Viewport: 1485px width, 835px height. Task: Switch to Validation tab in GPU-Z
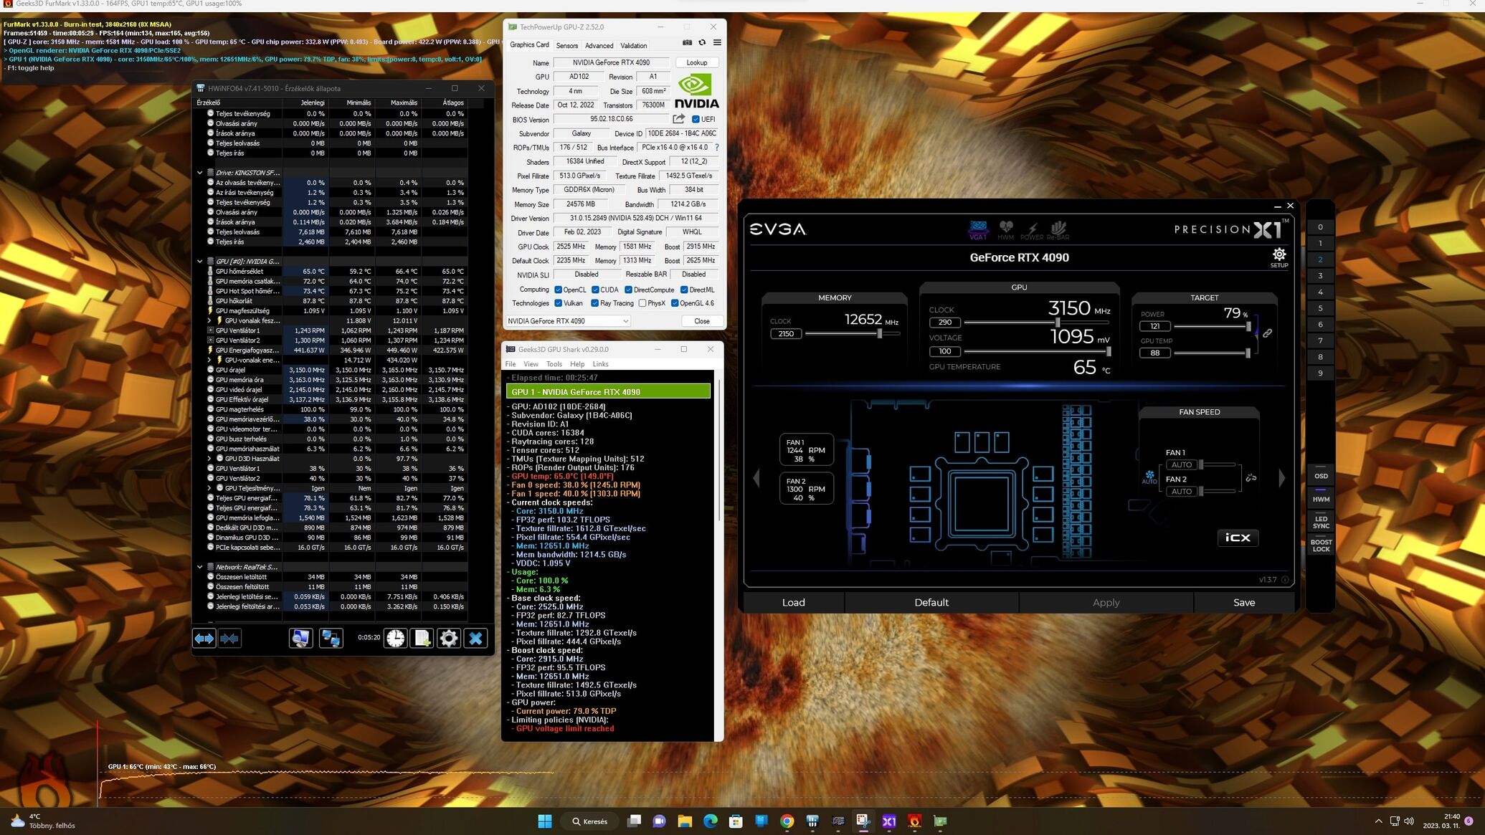point(633,45)
